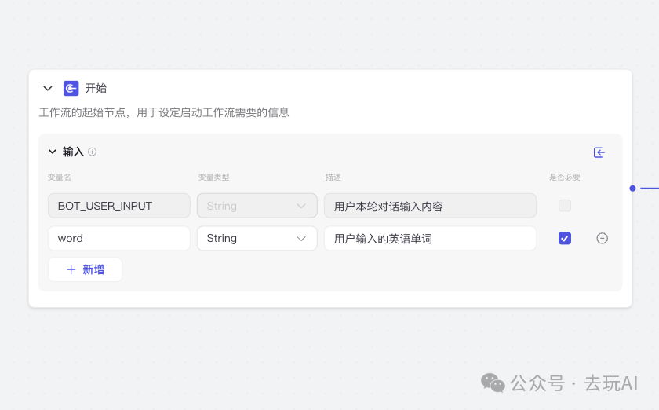This screenshot has height=410, width=659.
Task: Click the 用户本轮对话输入内容 description field
Action: pos(430,206)
